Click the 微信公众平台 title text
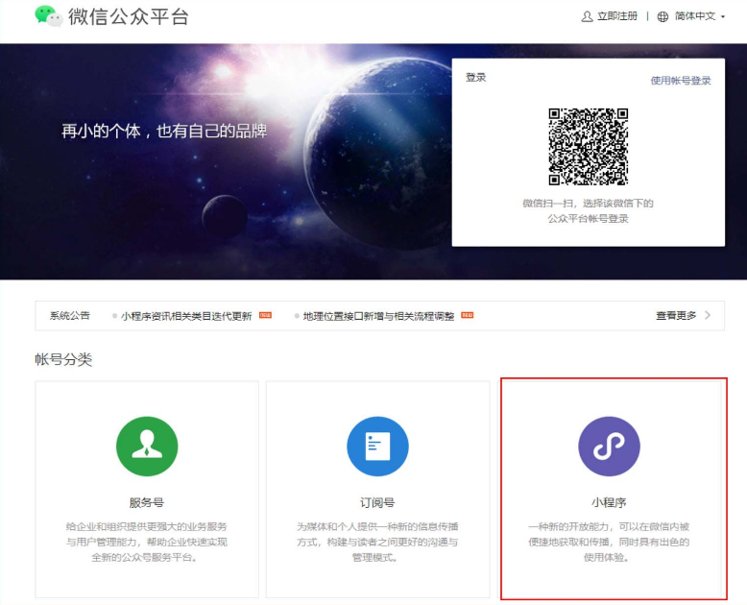The width and height of the screenshot is (747, 605). [129, 17]
